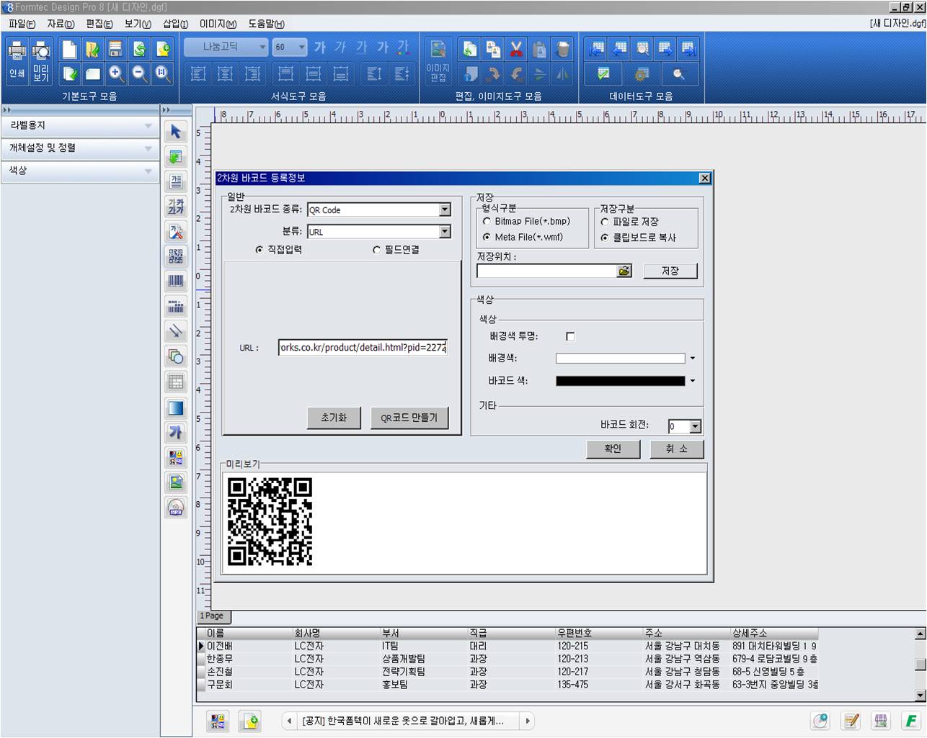This screenshot has height=738, width=927.
Task: Open the 삽입 menu
Action: click(x=176, y=24)
